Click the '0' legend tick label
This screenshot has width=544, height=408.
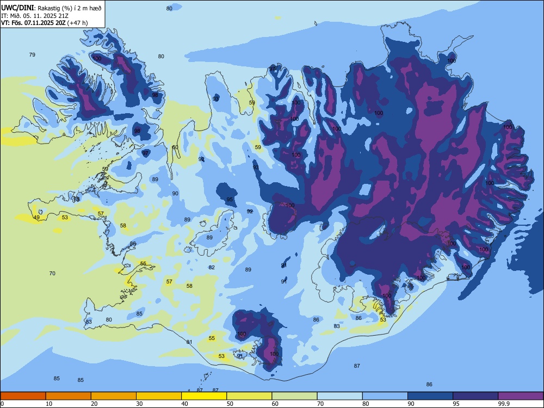tap(2, 404)
